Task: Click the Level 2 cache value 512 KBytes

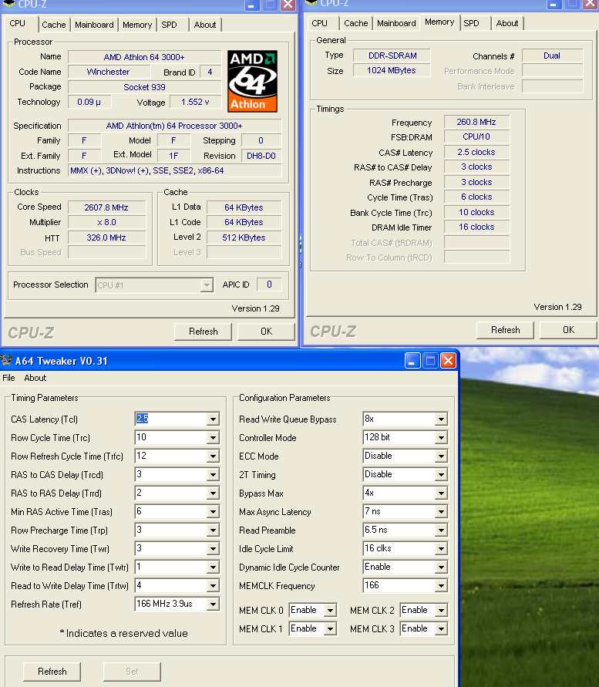Action: pyautogui.click(x=244, y=237)
